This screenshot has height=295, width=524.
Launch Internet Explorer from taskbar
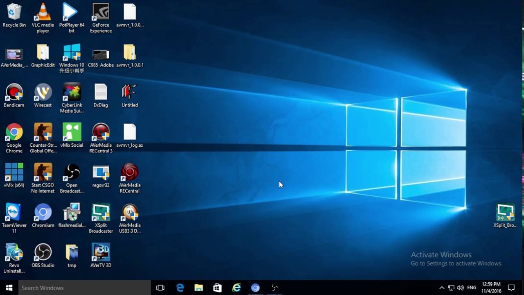click(x=237, y=288)
